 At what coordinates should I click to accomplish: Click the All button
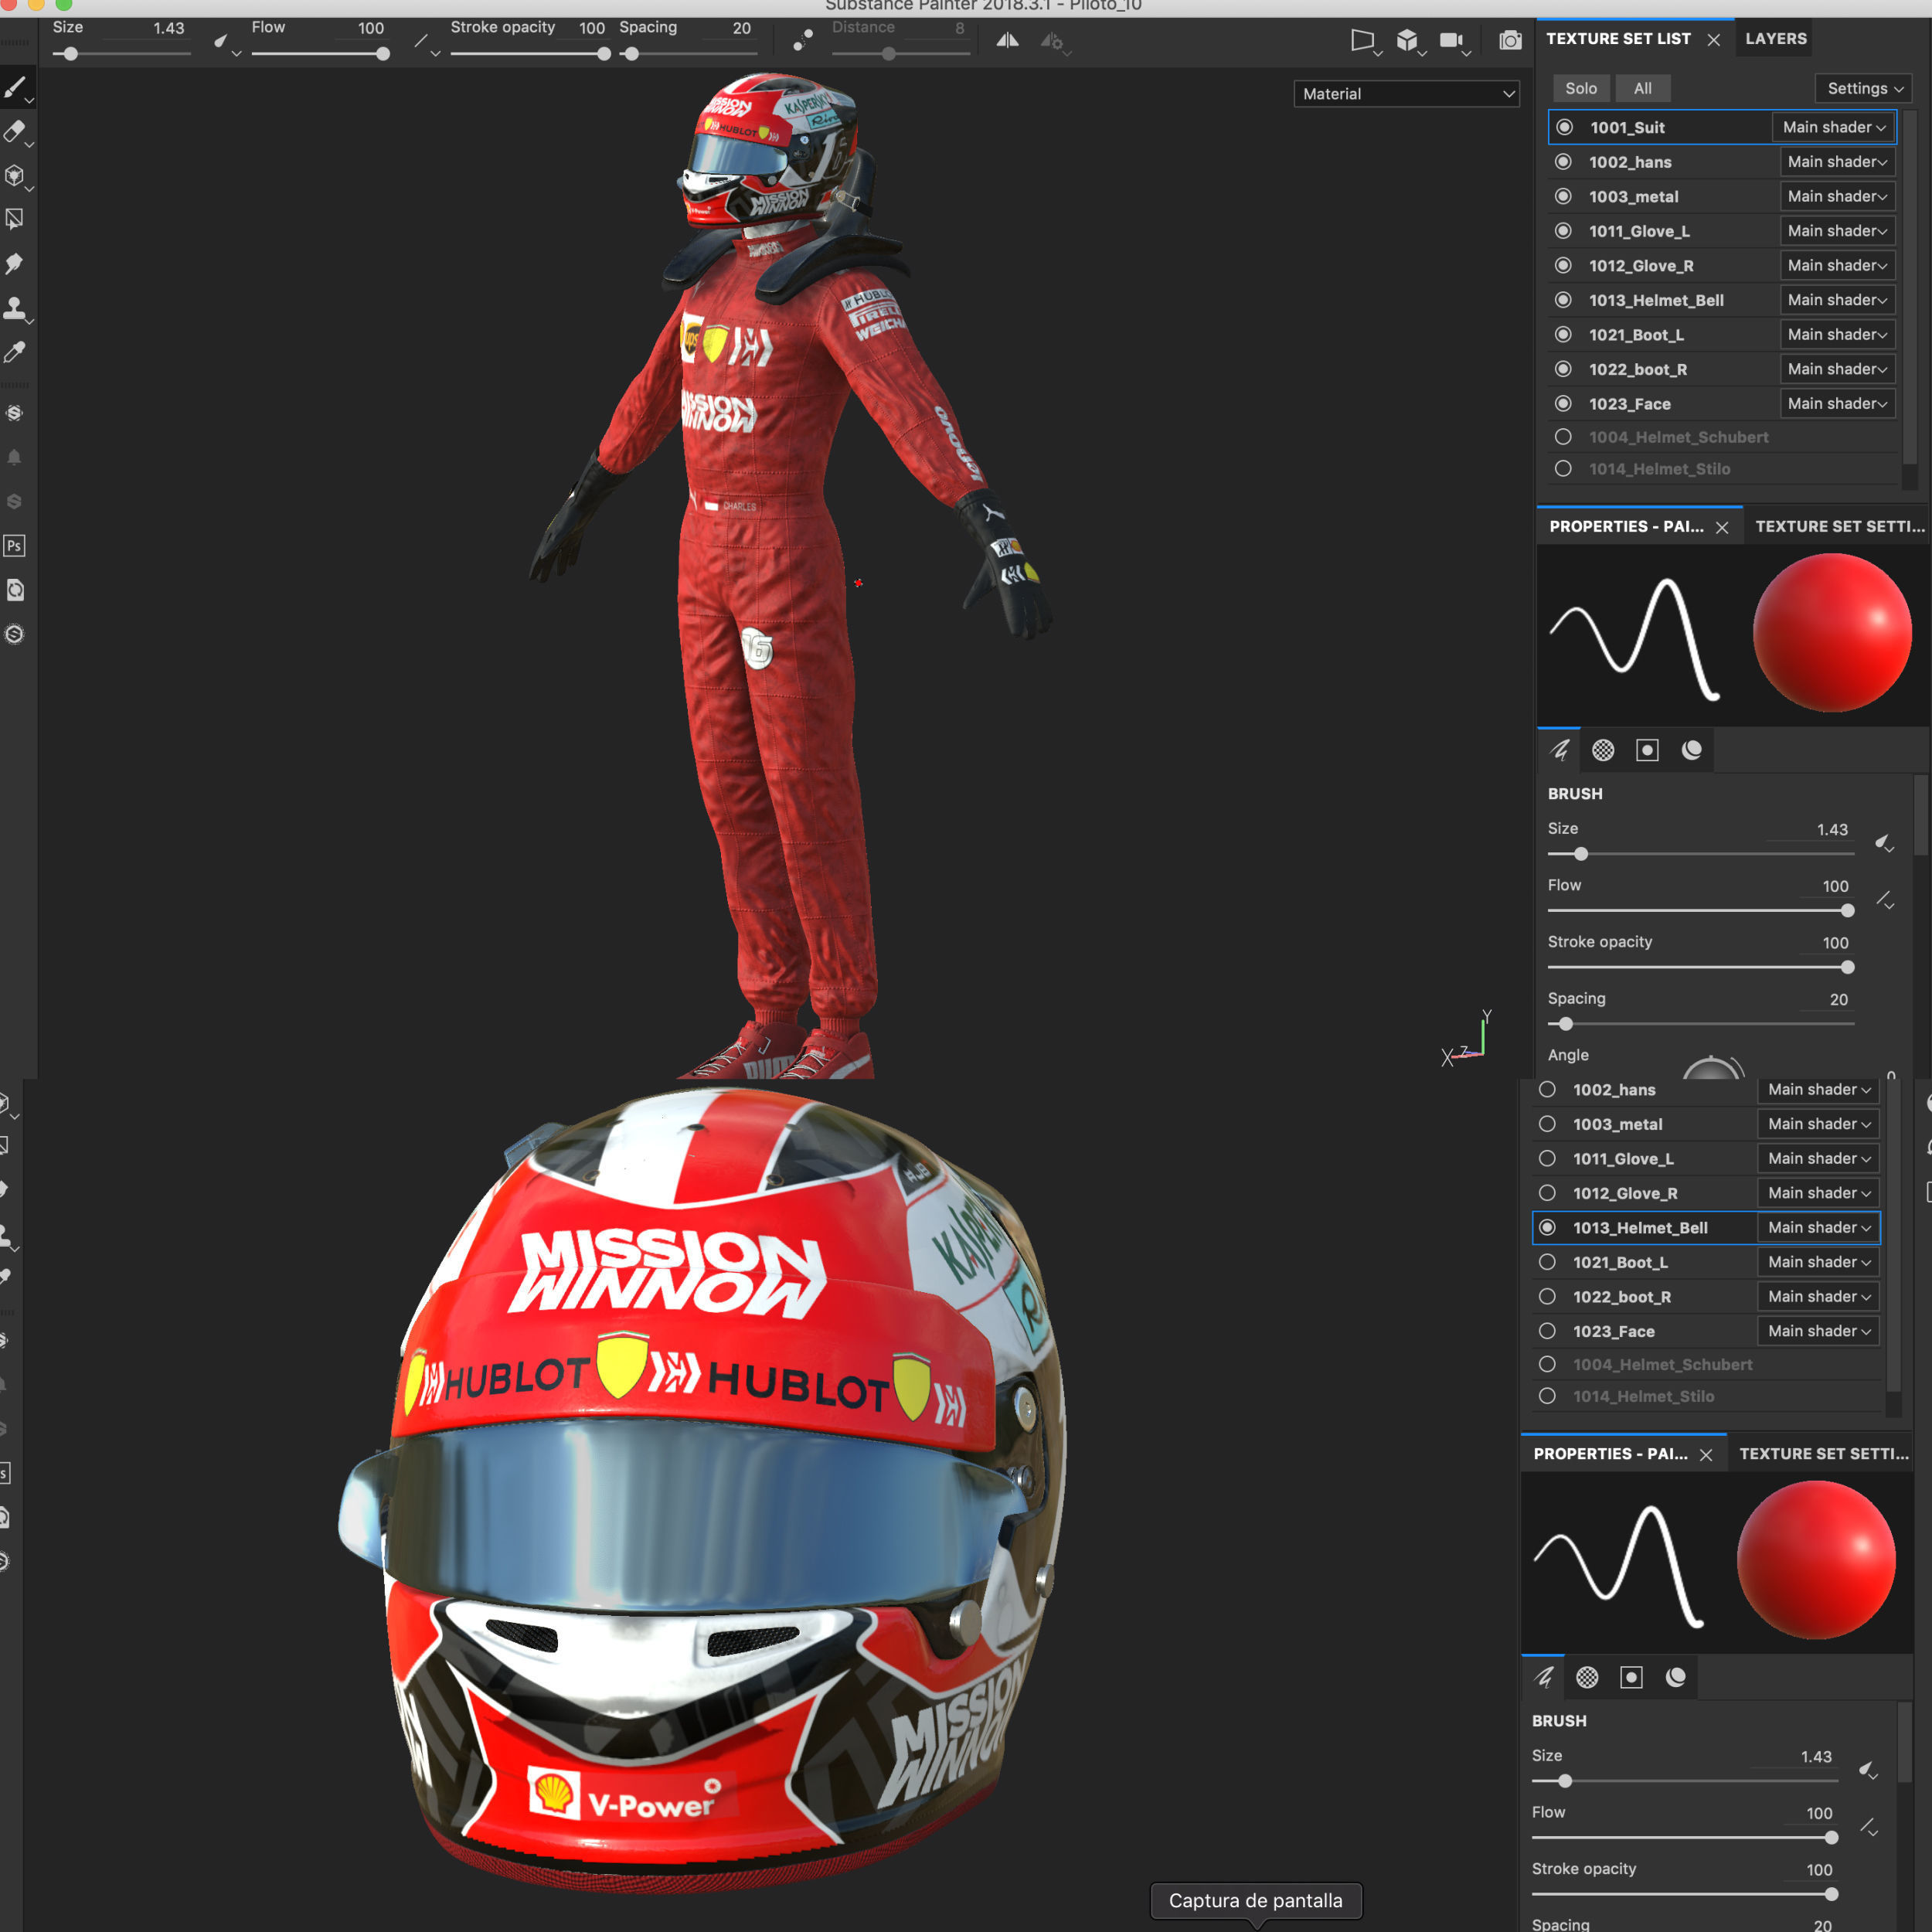point(1642,88)
